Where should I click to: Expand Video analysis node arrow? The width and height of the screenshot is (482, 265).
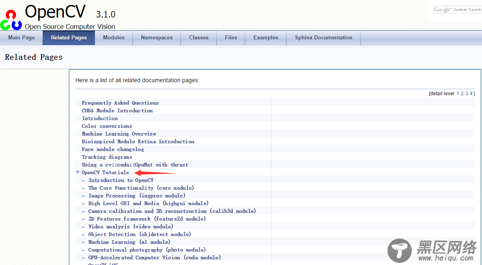point(84,227)
